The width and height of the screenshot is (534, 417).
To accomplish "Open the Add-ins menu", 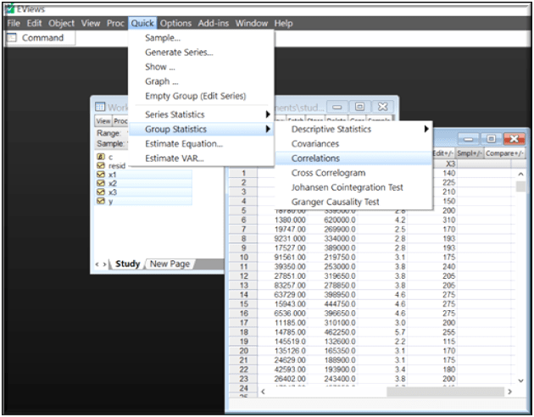I will [x=214, y=24].
